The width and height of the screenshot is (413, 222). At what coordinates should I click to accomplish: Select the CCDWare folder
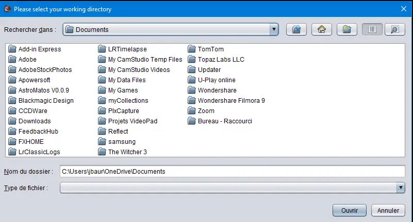pyautogui.click(x=28, y=110)
